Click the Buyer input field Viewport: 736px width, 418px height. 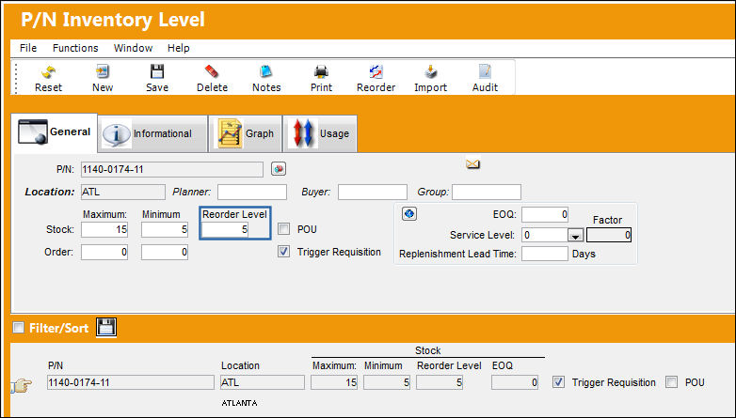pos(373,193)
